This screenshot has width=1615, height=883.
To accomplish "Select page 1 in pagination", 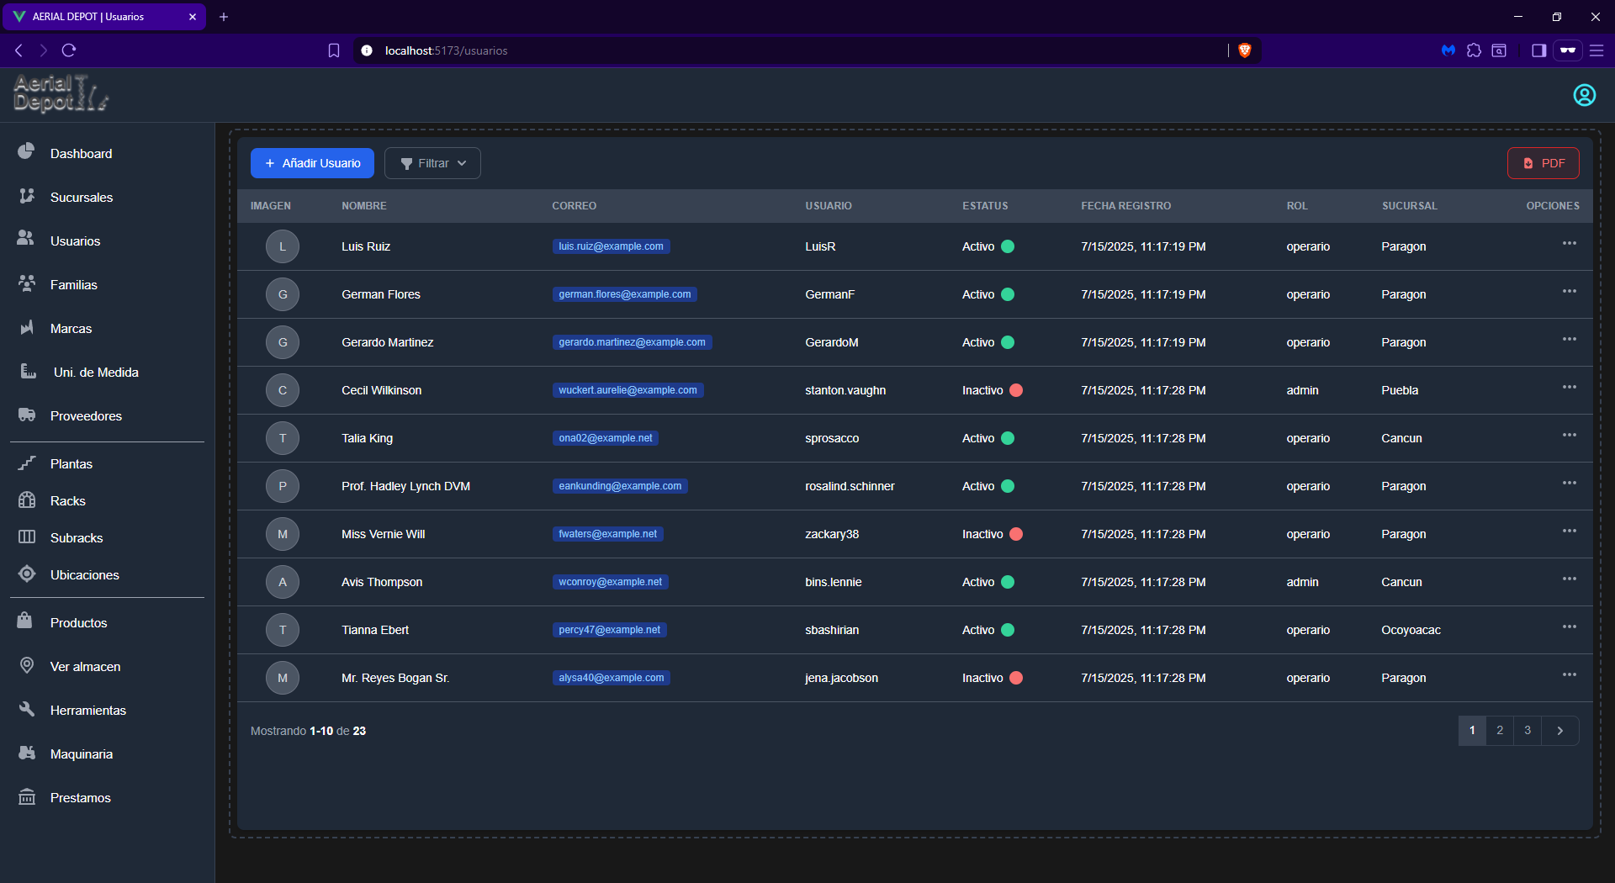I will tap(1472, 731).
